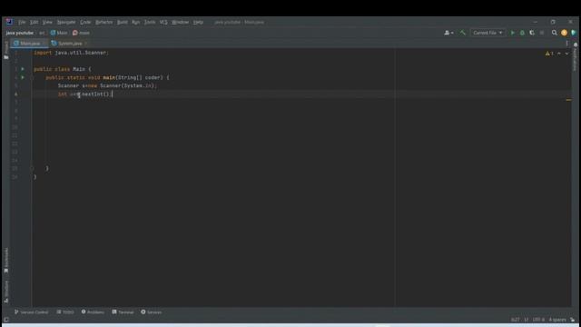Change the LF line separator

click(527, 320)
